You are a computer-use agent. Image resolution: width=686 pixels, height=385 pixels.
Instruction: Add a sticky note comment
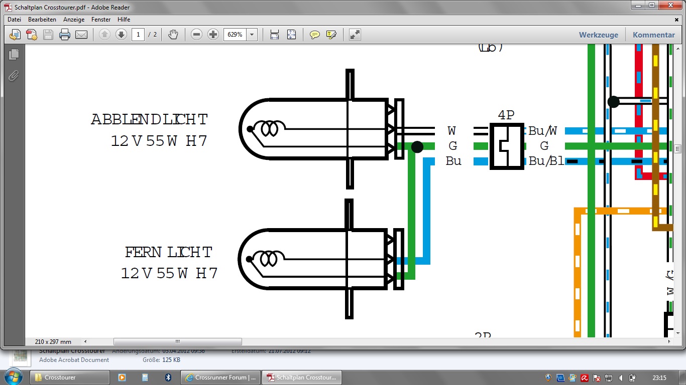pyautogui.click(x=315, y=35)
